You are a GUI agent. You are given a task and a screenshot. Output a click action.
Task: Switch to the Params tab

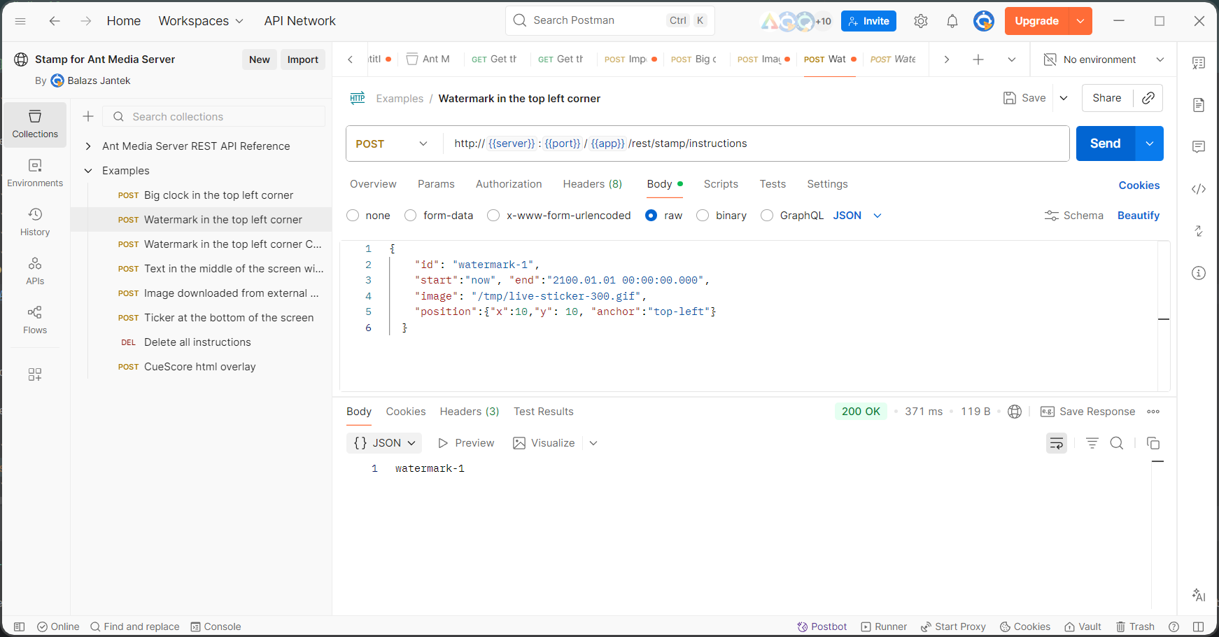click(x=436, y=184)
